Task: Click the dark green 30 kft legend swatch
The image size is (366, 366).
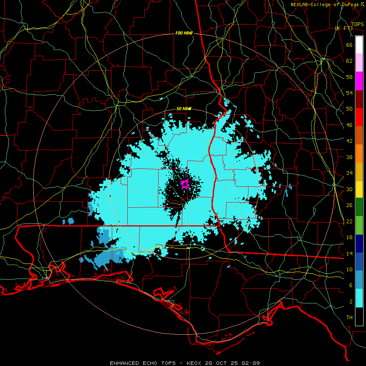Action: 359,207
